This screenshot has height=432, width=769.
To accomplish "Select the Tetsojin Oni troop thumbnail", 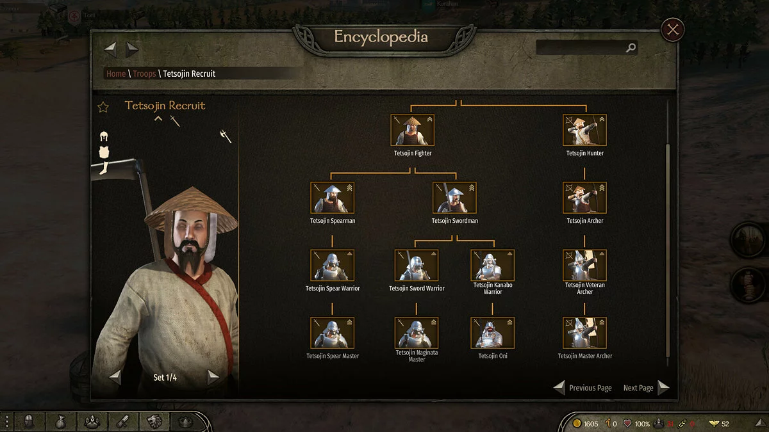I will point(493,333).
